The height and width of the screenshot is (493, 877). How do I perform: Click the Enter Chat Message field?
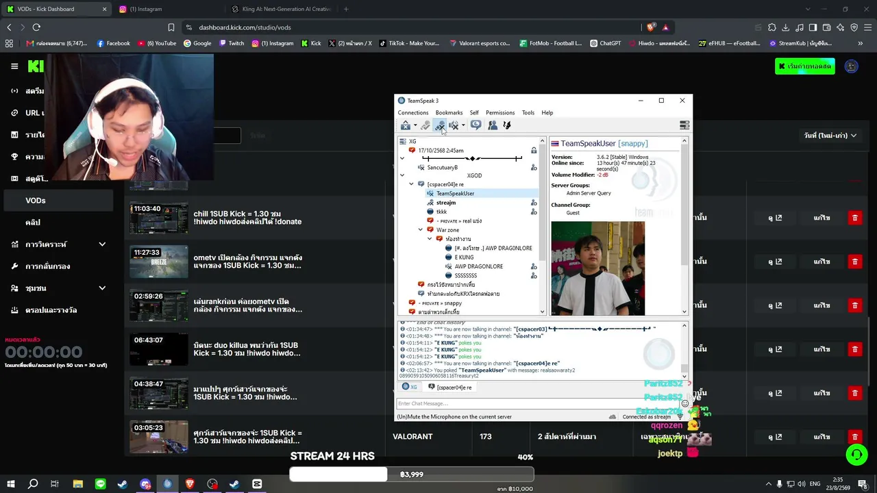(536, 404)
